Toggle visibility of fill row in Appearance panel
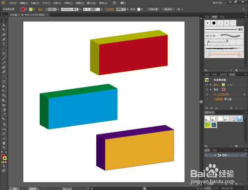The width and height of the screenshot is (248, 190). [x=206, y=90]
